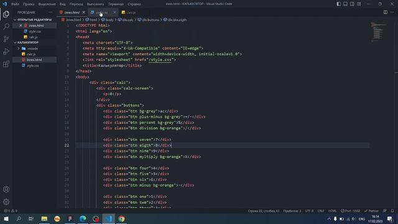Open the Windows Start menu
The width and height of the screenshot is (398, 224).
pos(6,218)
